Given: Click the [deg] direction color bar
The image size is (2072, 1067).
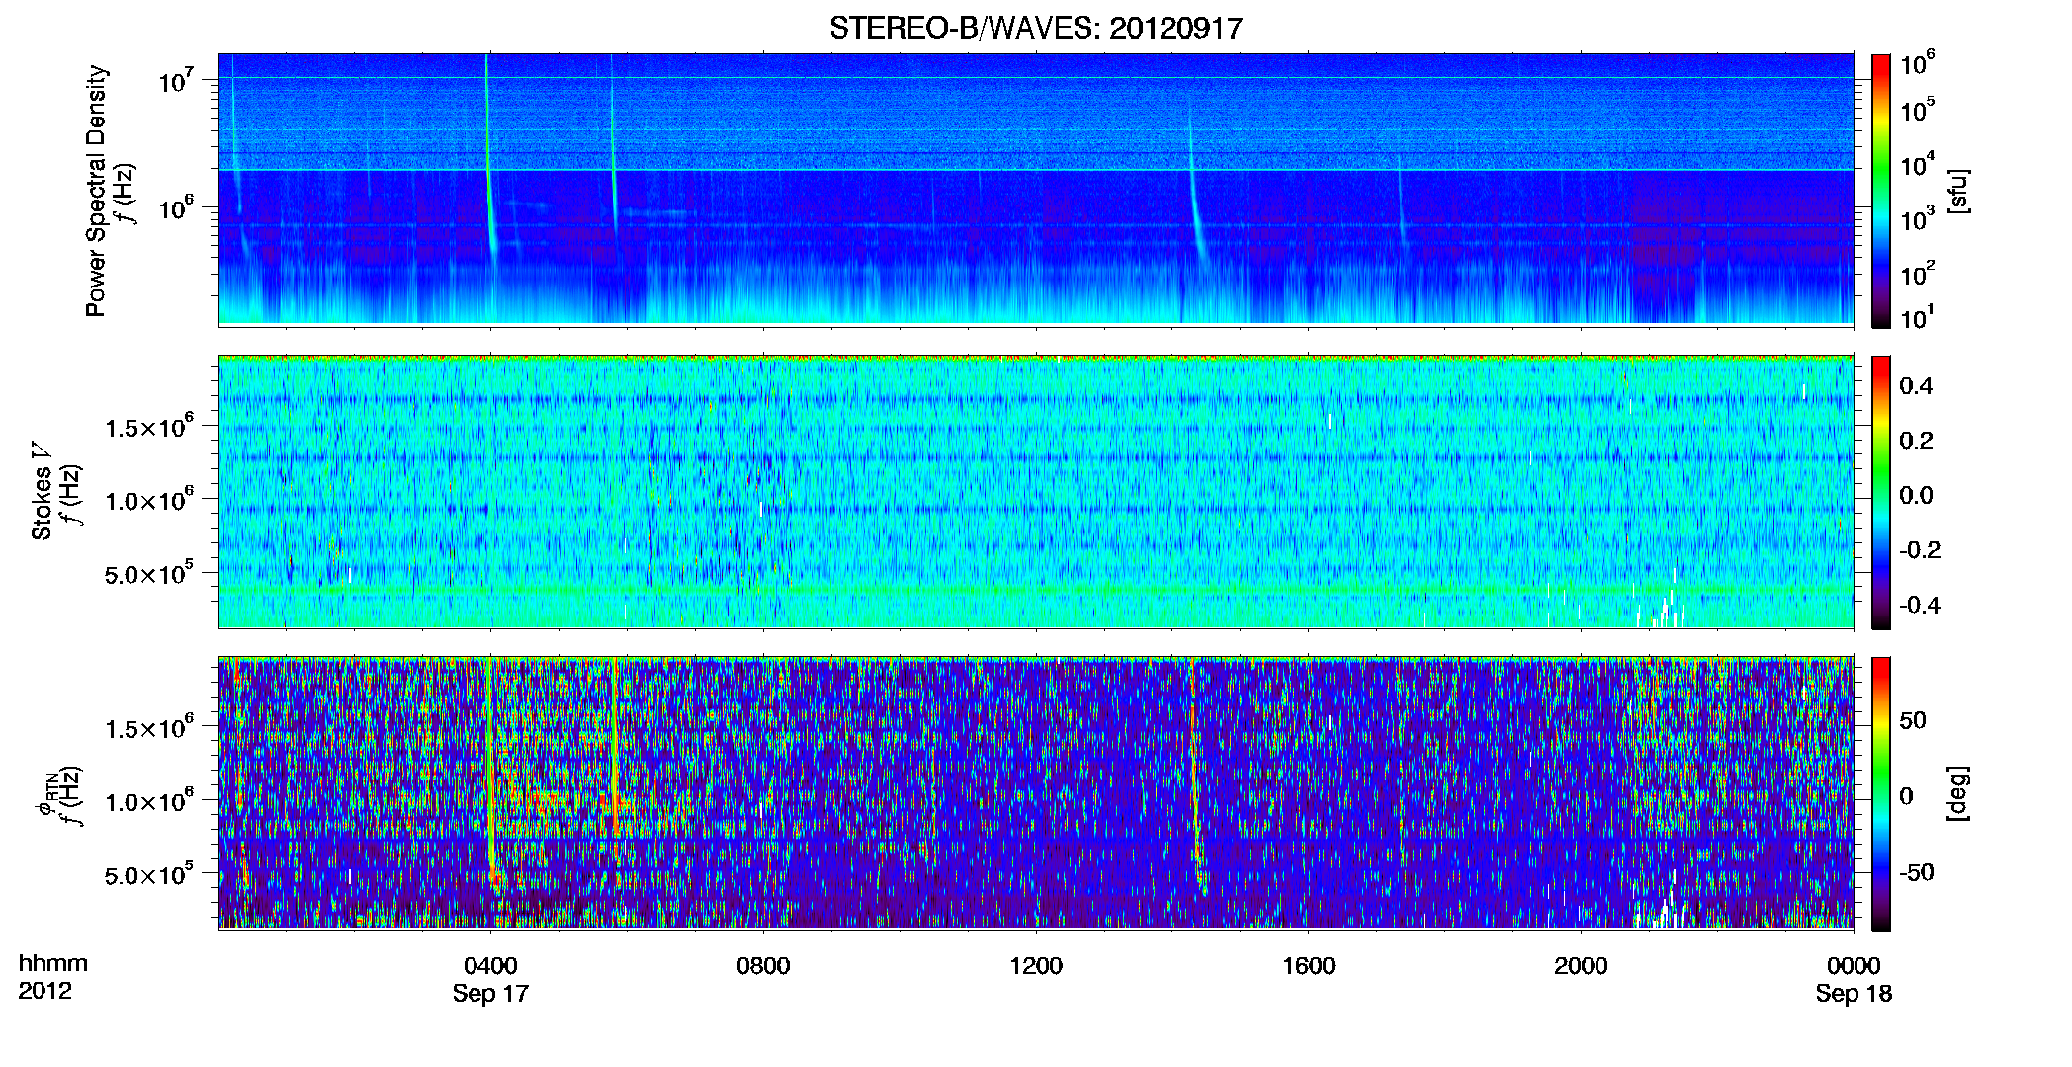Looking at the screenshot, I should [x=1881, y=793].
